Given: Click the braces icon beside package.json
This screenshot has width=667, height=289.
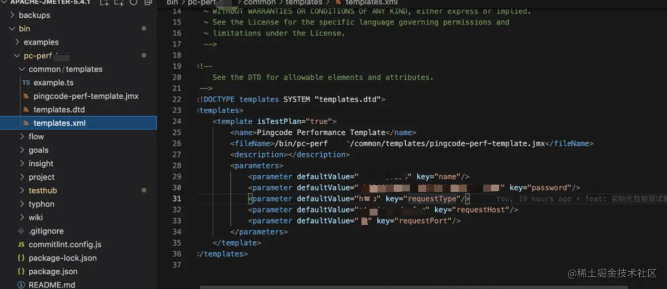Looking at the screenshot, I should 21,271.
